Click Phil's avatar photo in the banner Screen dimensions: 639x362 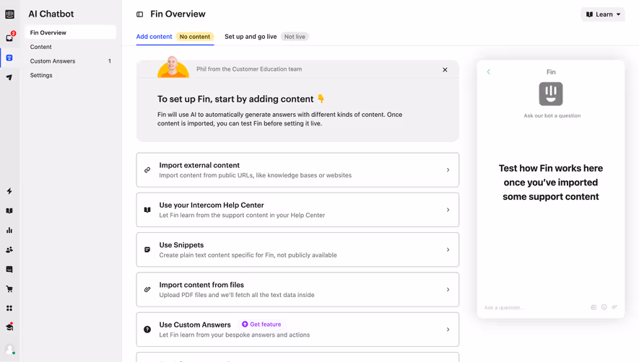pos(173,67)
